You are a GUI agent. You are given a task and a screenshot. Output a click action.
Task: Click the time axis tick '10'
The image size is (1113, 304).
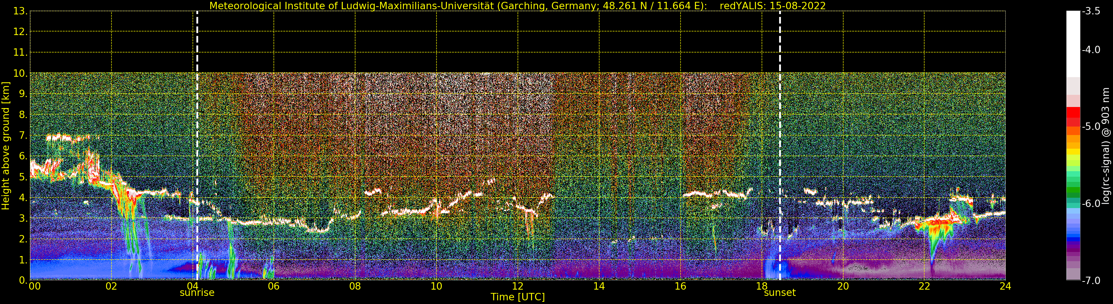[436, 286]
